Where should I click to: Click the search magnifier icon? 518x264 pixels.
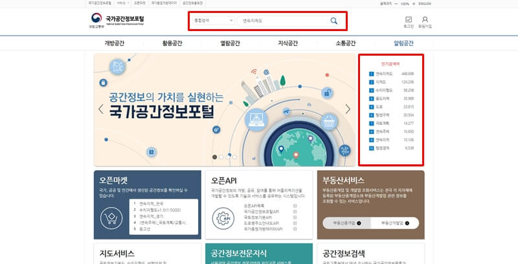333,21
